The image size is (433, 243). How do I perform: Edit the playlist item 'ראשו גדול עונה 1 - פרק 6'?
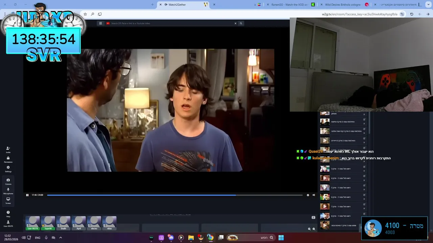point(364,195)
